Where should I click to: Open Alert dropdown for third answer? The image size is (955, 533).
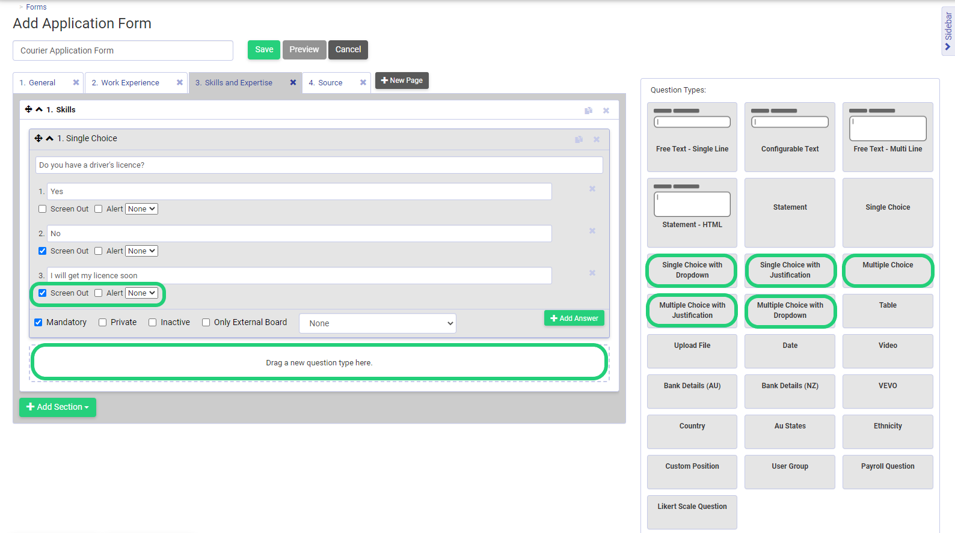[142, 293]
